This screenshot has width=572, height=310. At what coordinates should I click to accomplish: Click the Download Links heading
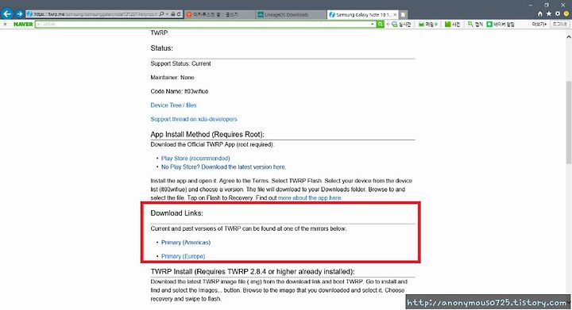[176, 213]
